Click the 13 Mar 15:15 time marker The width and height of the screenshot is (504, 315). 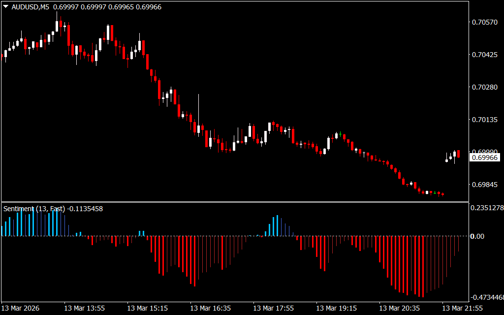click(x=147, y=308)
